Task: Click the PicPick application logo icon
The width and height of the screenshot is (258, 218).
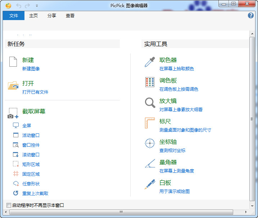Action: coord(8,6)
